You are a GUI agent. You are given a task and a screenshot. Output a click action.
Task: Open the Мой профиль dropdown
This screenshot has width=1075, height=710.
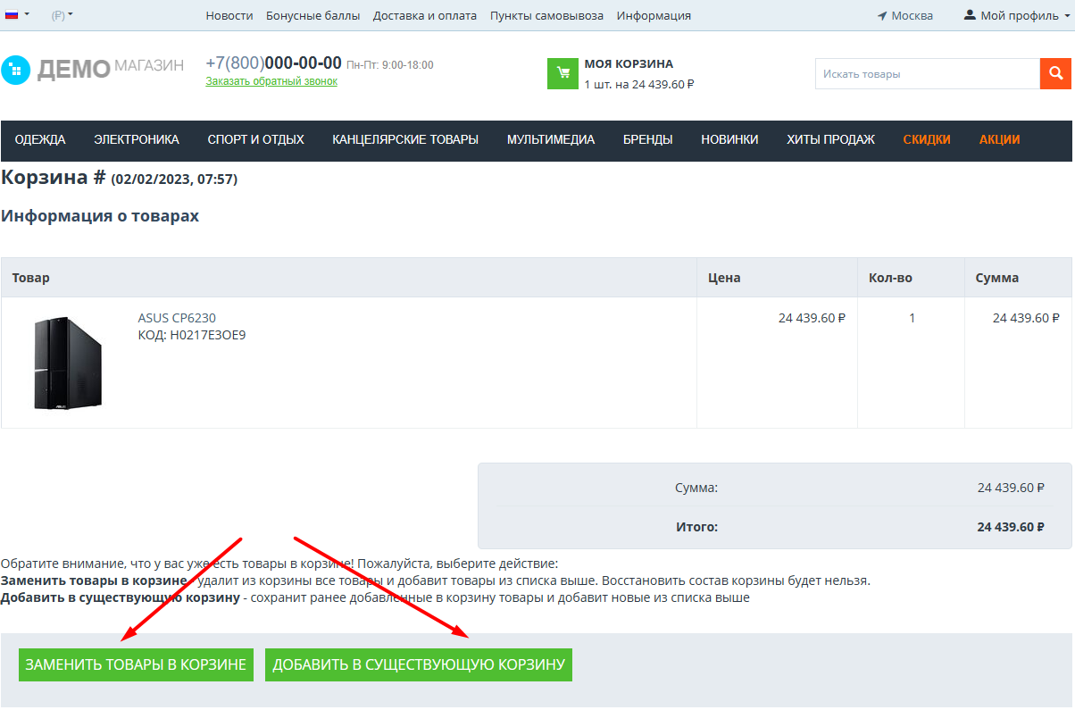(1017, 15)
